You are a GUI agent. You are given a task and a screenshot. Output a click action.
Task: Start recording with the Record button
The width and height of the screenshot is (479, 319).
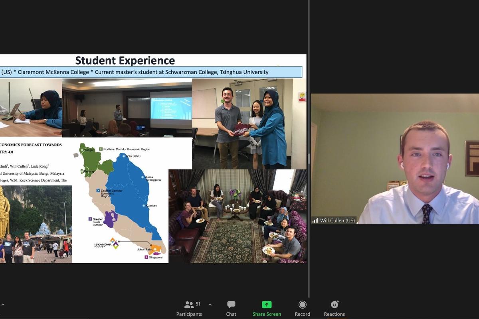click(303, 309)
